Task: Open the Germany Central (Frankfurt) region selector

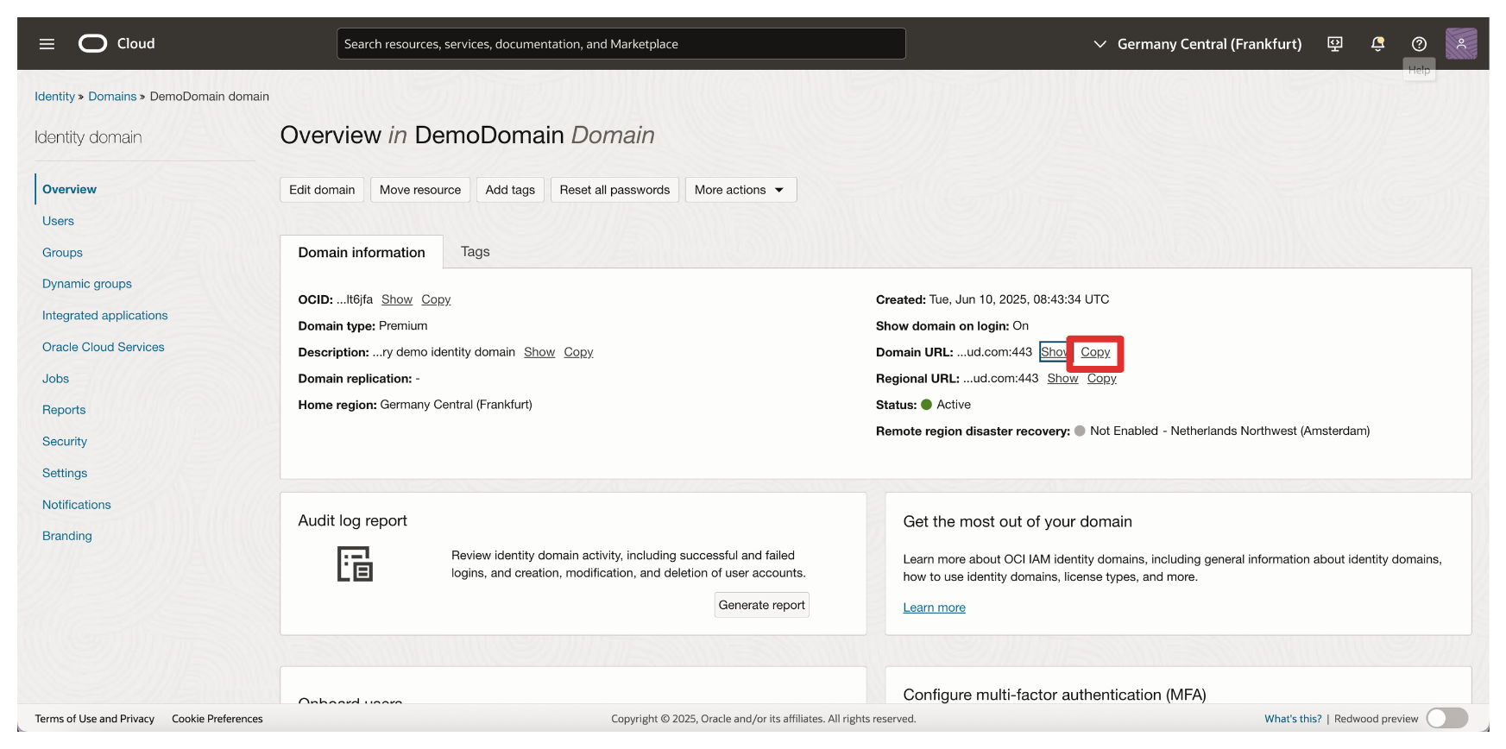Action: click(x=1197, y=44)
